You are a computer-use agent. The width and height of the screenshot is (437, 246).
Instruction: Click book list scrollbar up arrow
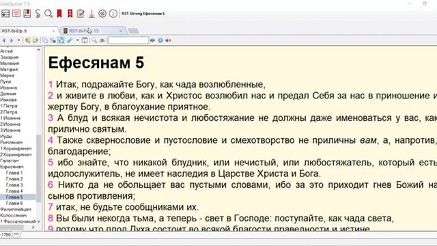[39, 50]
